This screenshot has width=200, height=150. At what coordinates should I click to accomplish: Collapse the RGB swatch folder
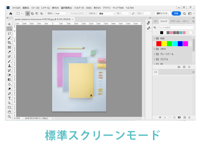[154, 38]
